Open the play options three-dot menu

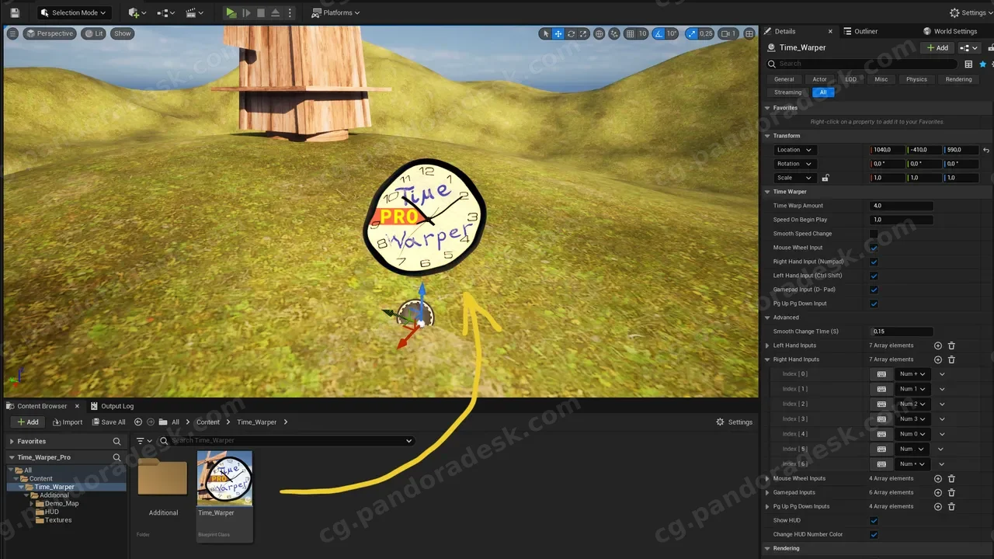[x=289, y=12]
